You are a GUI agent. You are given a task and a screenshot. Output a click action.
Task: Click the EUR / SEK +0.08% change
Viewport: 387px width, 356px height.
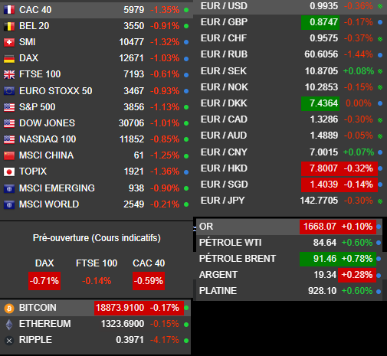(x=359, y=71)
